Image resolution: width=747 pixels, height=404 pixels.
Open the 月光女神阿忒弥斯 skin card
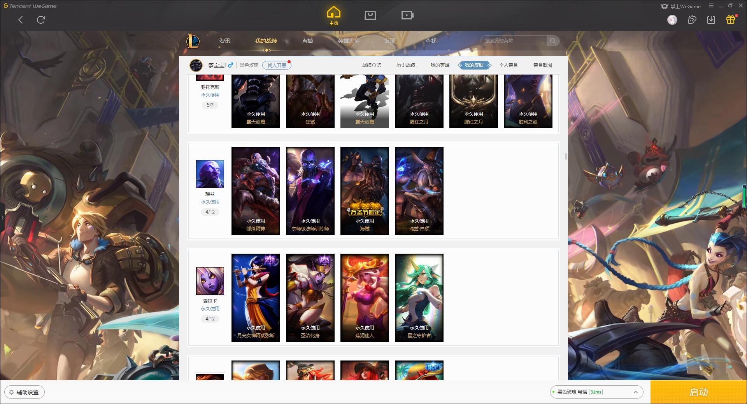256,298
